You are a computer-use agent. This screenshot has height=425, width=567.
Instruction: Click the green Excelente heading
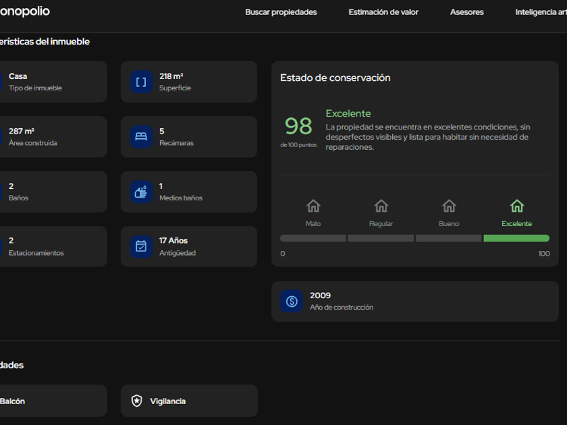coord(348,113)
